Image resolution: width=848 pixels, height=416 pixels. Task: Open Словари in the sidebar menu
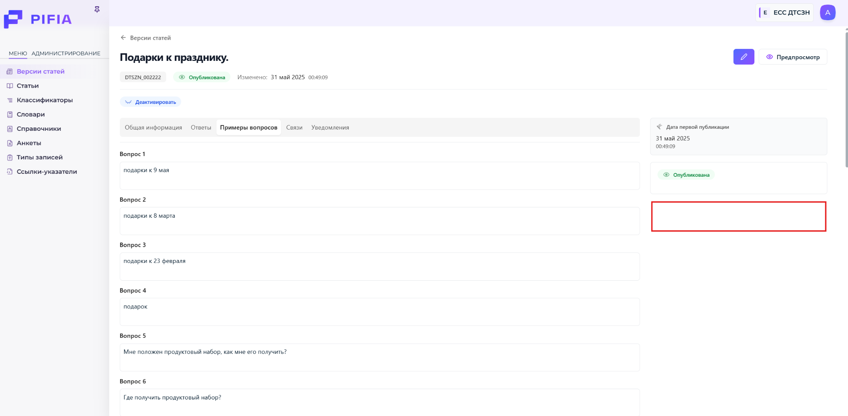pyautogui.click(x=31, y=114)
